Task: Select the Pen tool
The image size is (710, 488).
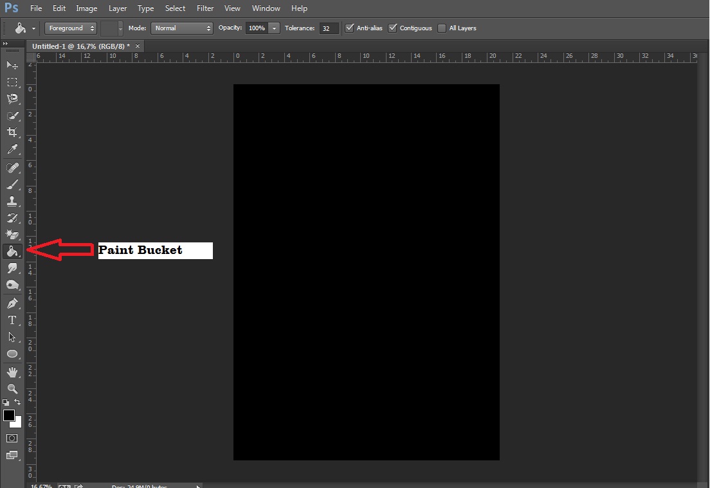Action: [x=12, y=303]
